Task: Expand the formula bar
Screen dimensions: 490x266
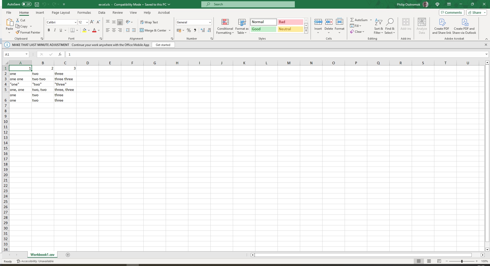Action: [x=486, y=54]
